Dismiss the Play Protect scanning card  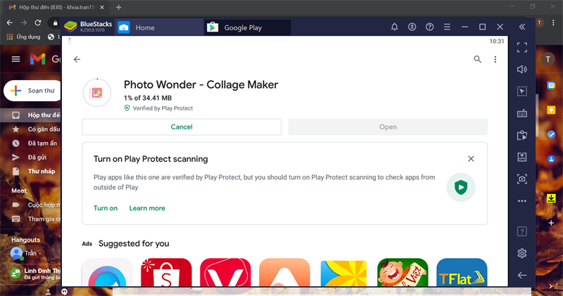[x=471, y=159]
